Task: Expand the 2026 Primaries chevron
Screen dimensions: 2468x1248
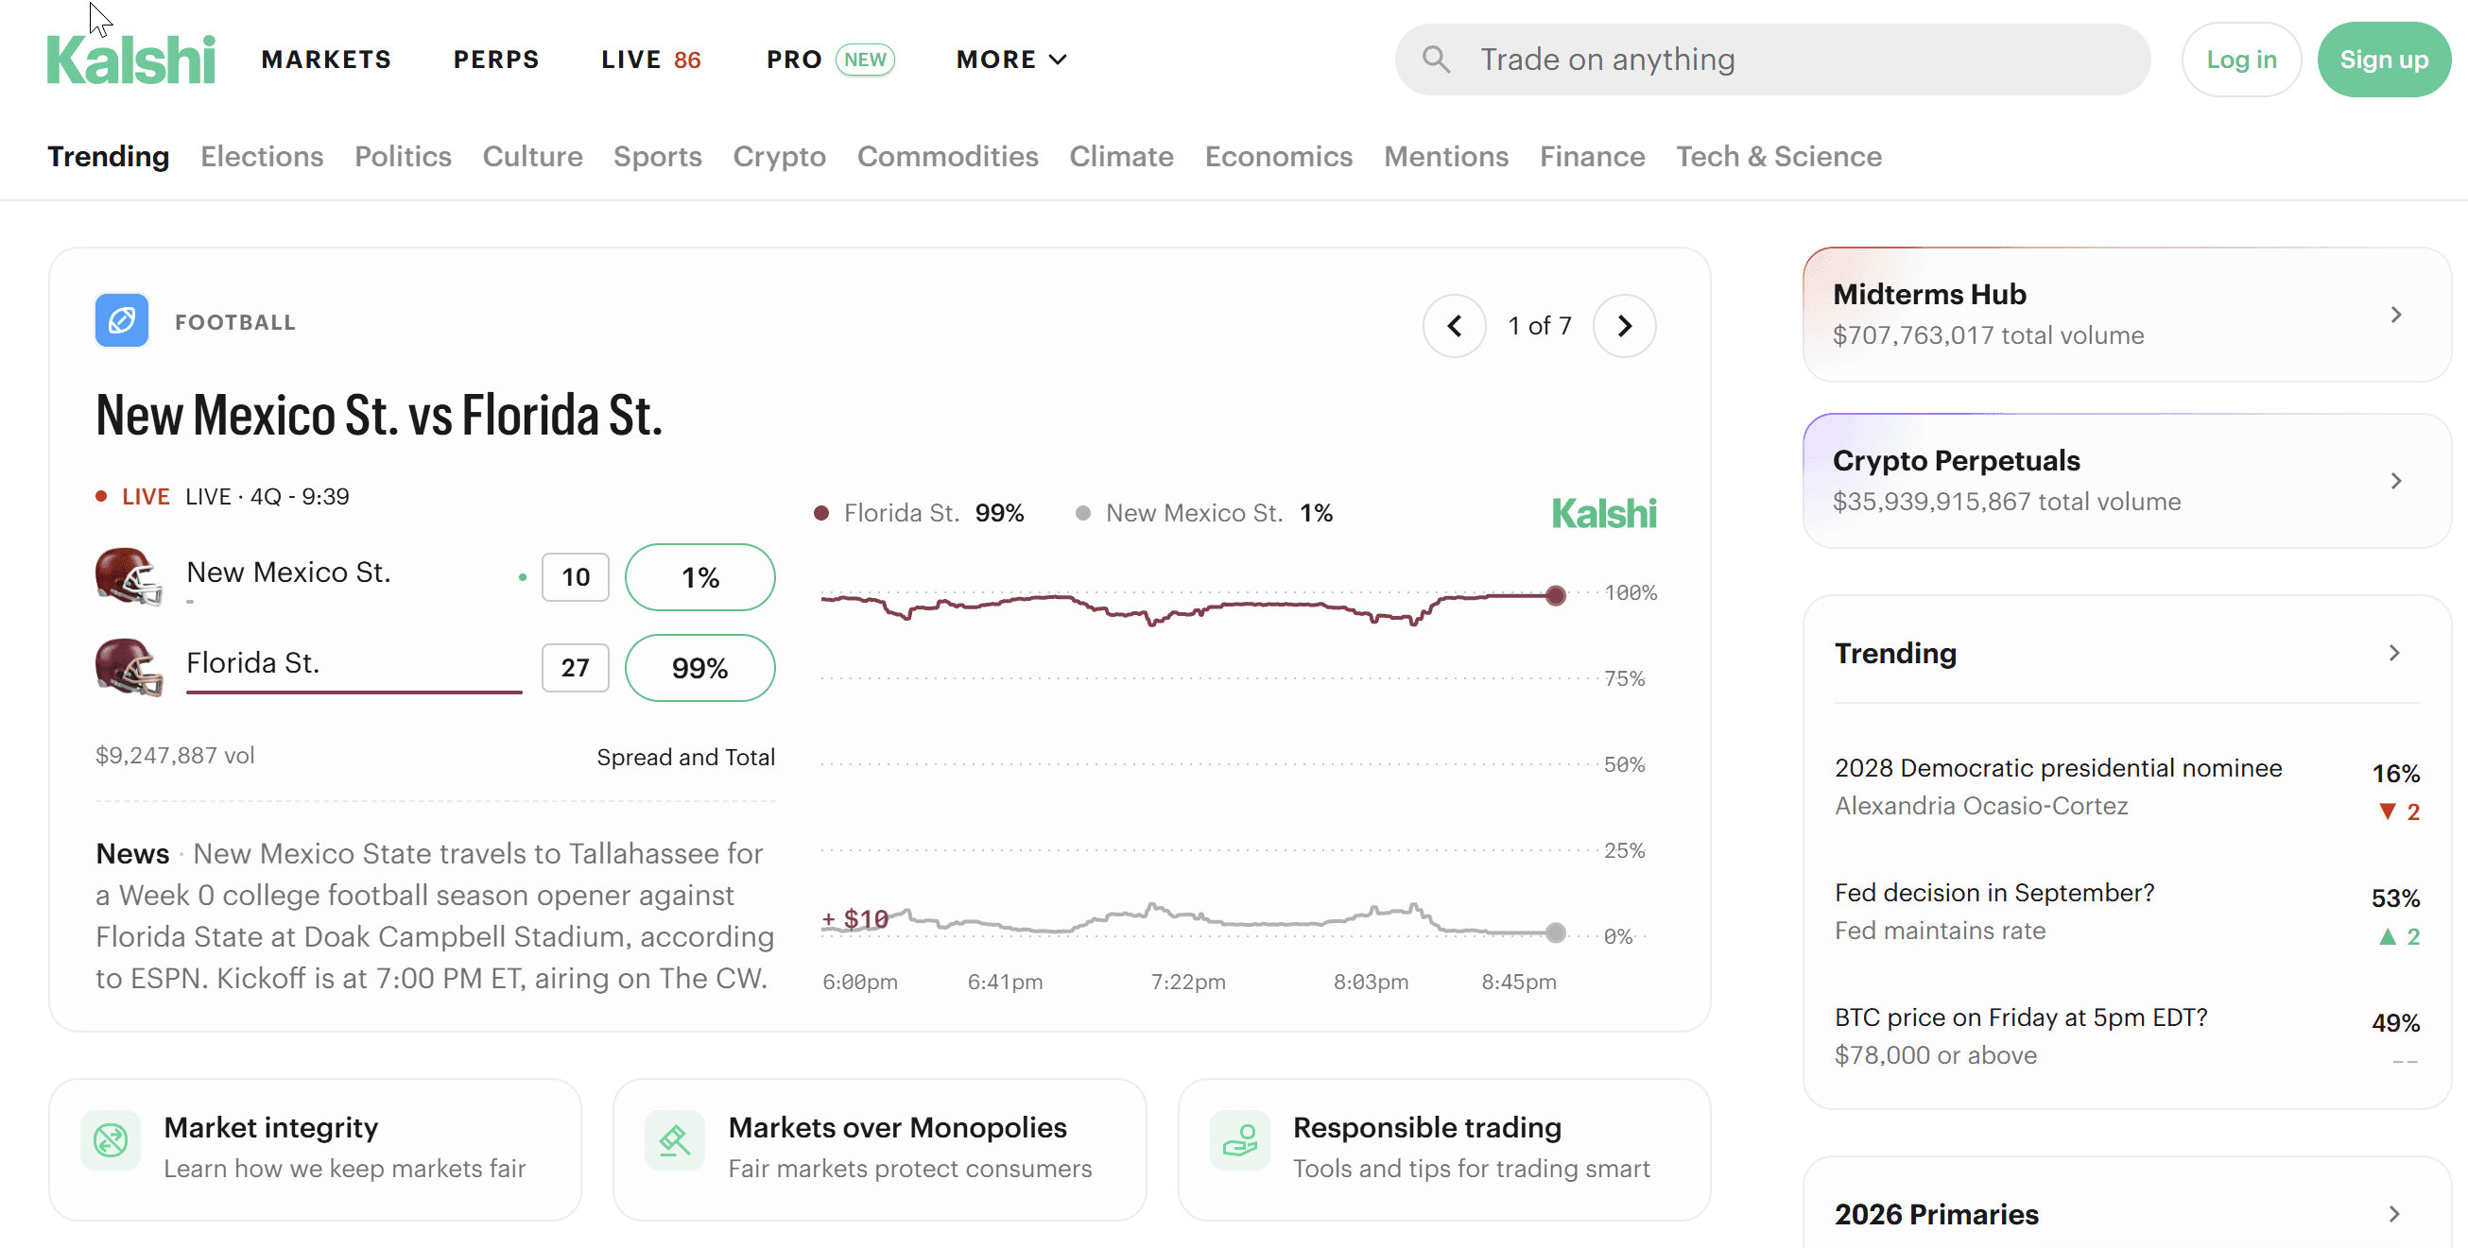Action: pyautogui.click(x=2394, y=1214)
